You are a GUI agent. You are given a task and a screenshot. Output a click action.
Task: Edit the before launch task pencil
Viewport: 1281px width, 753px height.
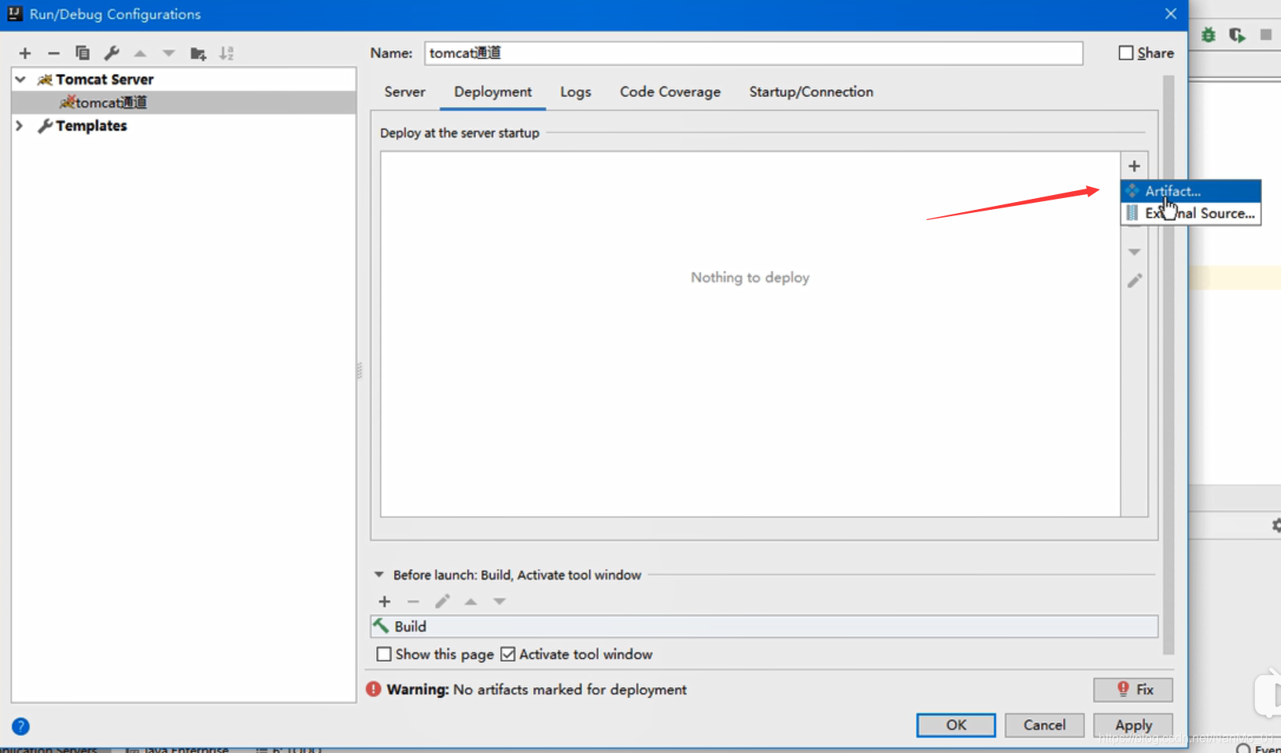442,601
